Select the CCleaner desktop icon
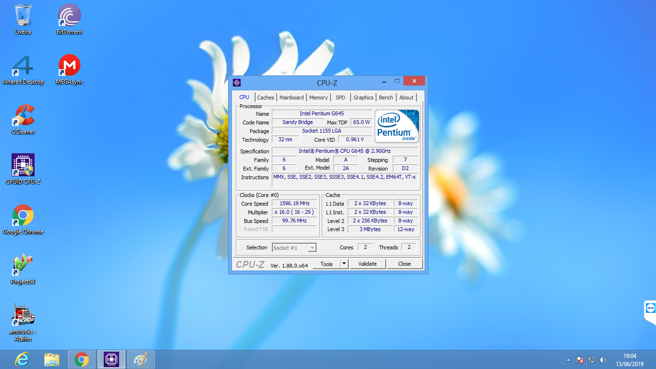Viewport: 656px width, 369px height. (23, 120)
